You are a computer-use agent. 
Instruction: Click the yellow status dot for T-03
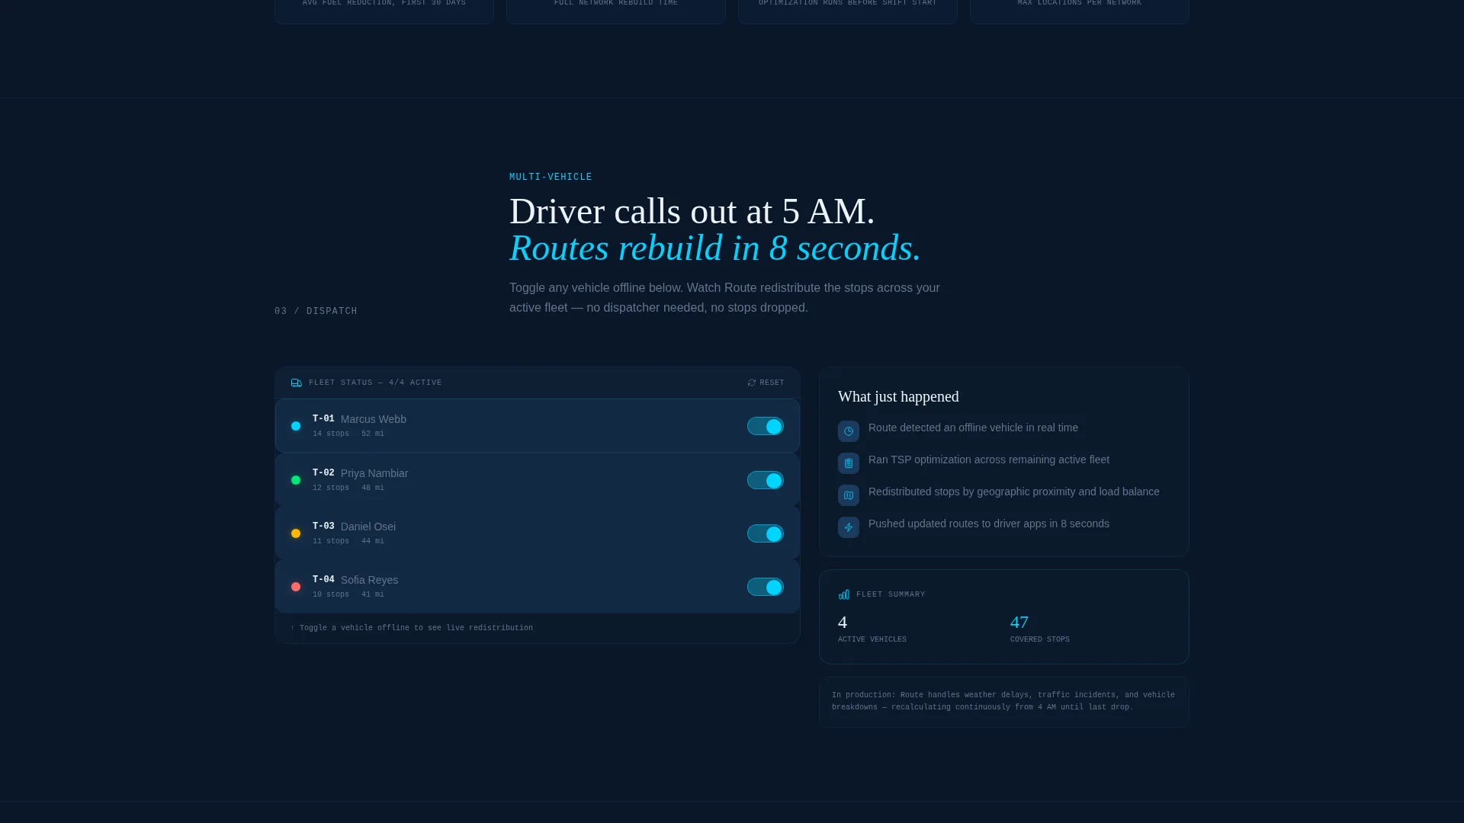(296, 533)
